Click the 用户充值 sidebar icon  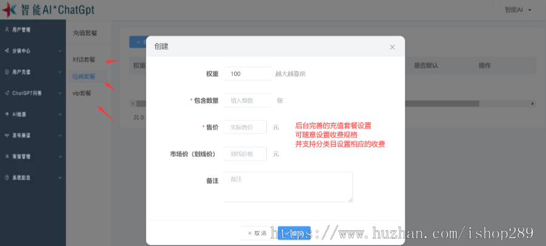click(7, 72)
